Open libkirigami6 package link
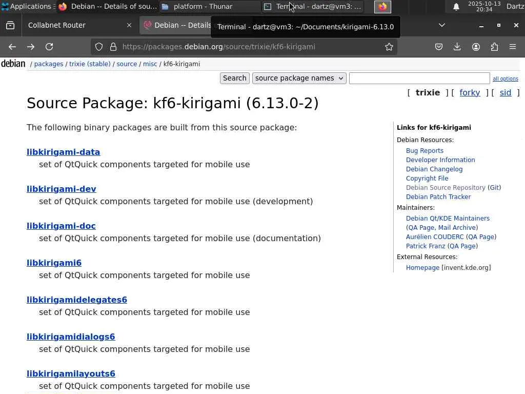This screenshot has width=525, height=394. coord(54,263)
